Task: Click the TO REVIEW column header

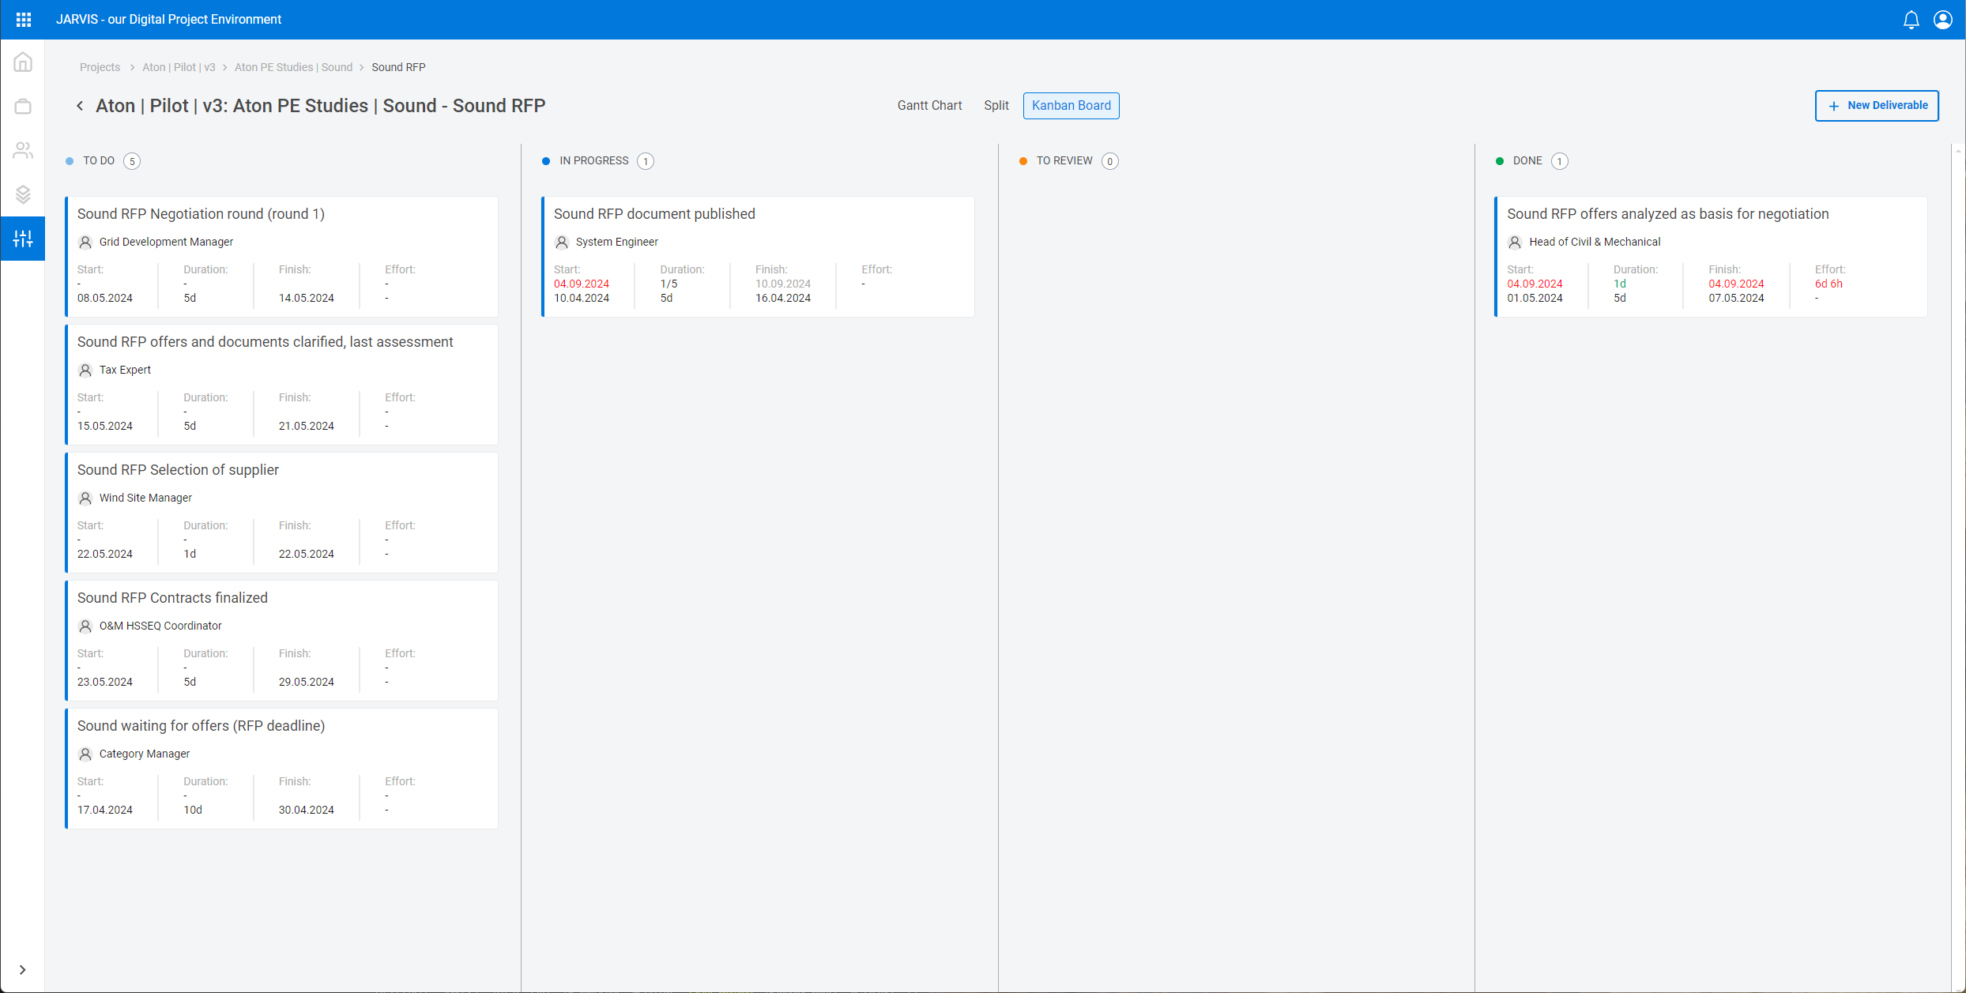Action: tap(1064, 161)
